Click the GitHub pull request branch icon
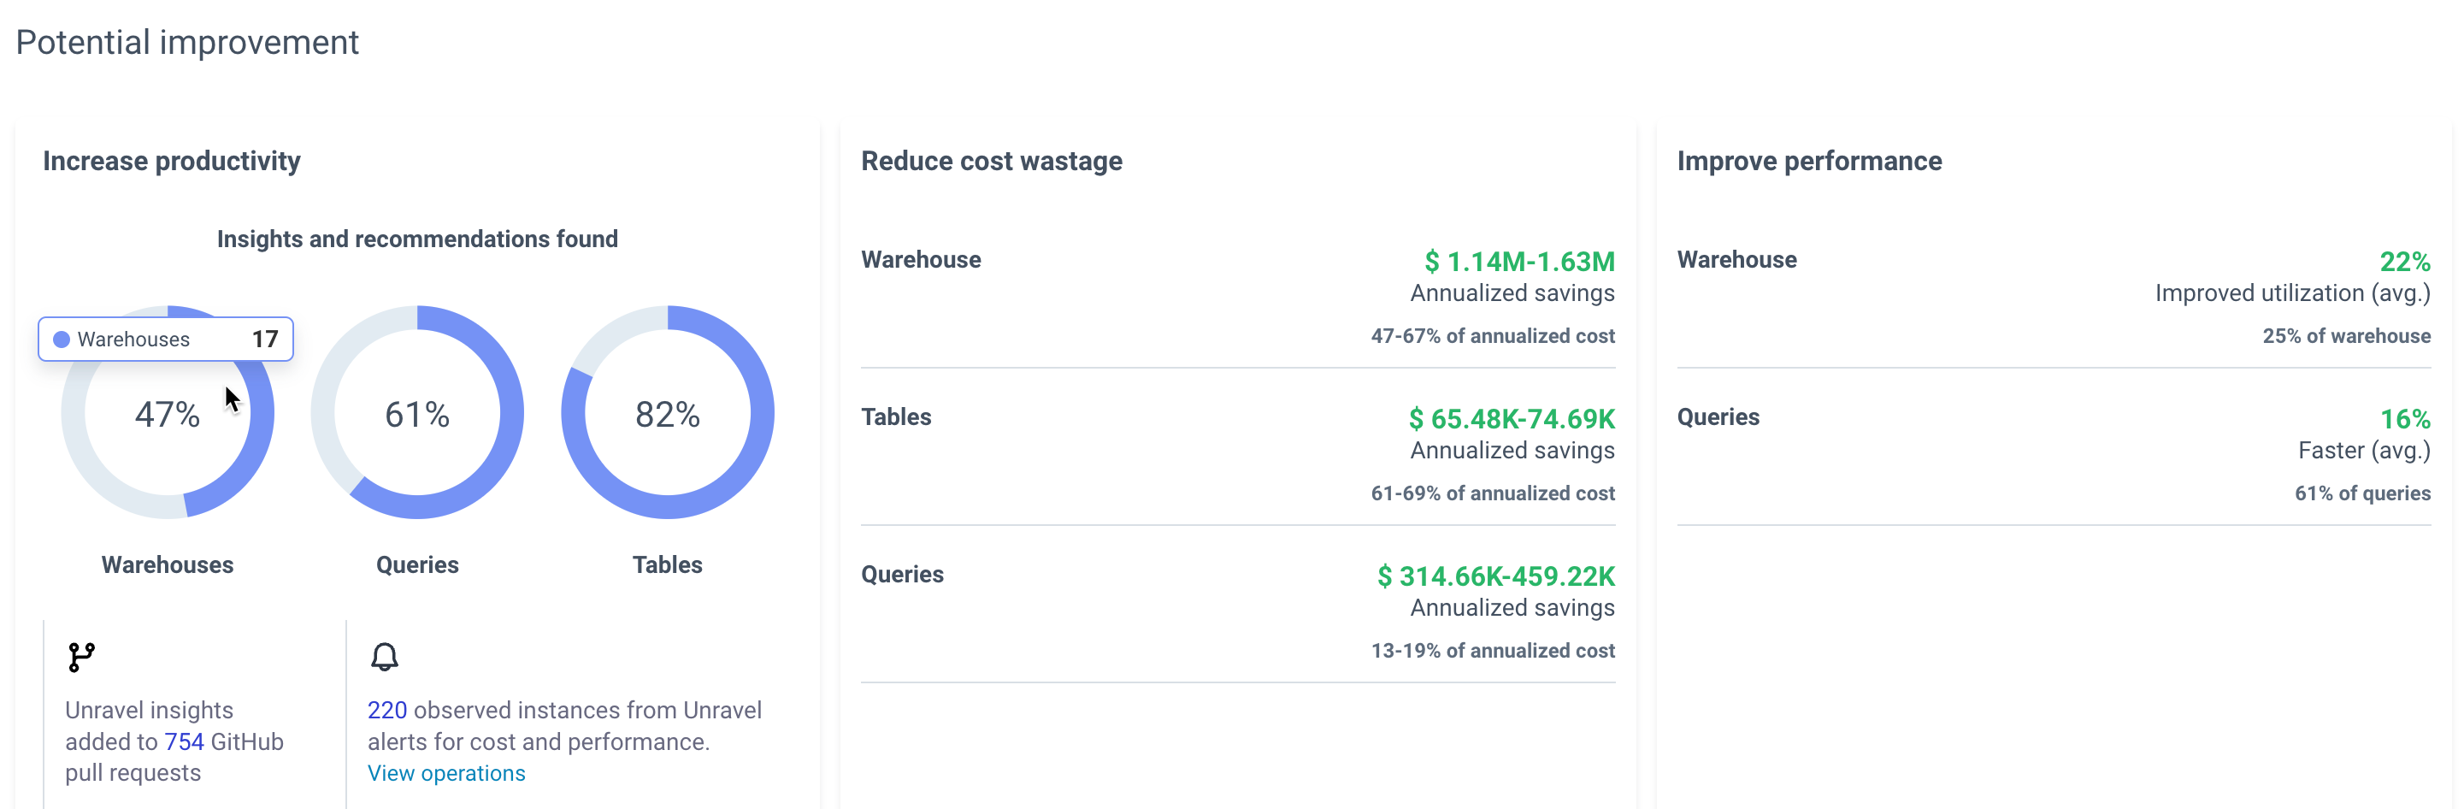 click(x=81, y=657)
